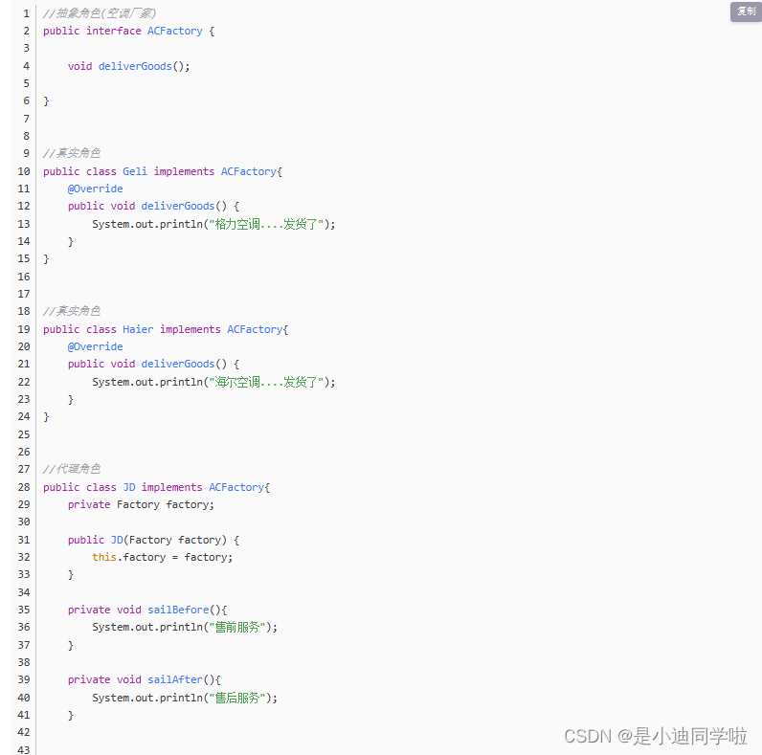
Task: Click line number 28 in the gutter
Action: tap(24, 487)
